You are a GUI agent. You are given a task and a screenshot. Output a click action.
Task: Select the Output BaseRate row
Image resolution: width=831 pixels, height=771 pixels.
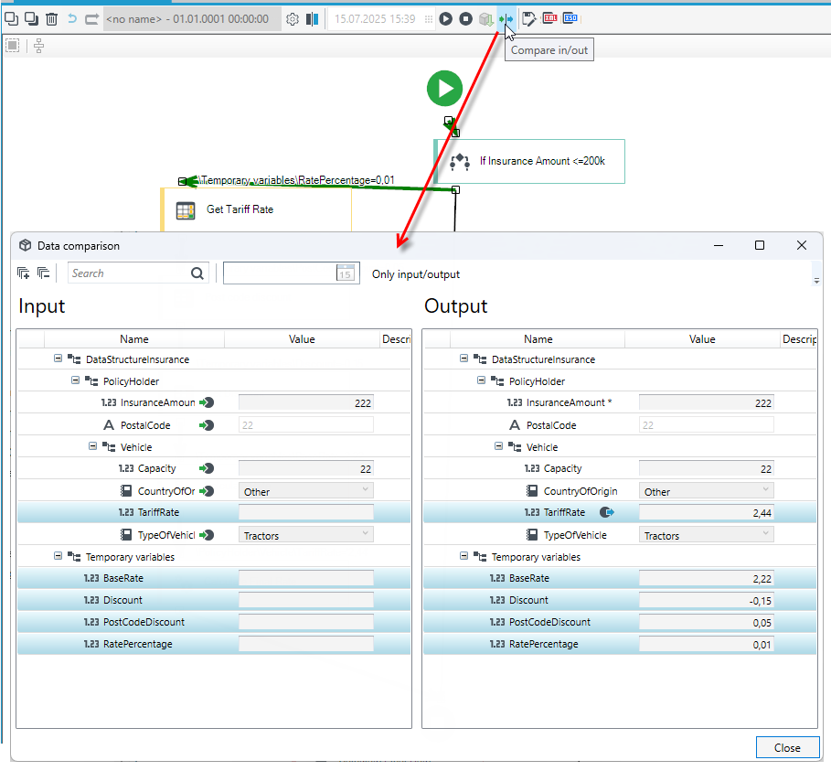(620, 579)
